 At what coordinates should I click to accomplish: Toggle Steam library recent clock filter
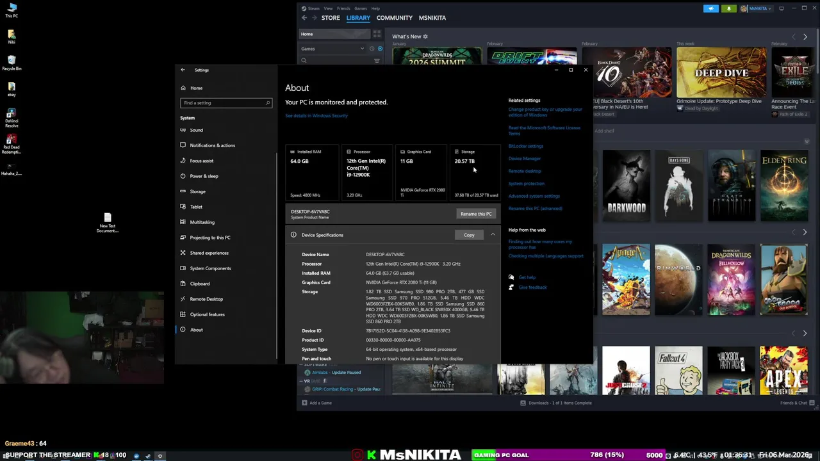372,49
